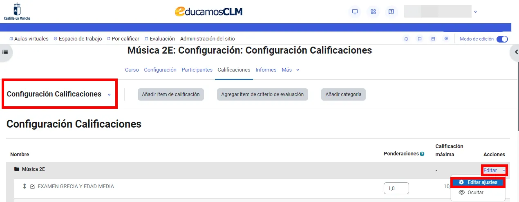Open the chat bubble icon
The image size is (519, 202).
(420, 39)
